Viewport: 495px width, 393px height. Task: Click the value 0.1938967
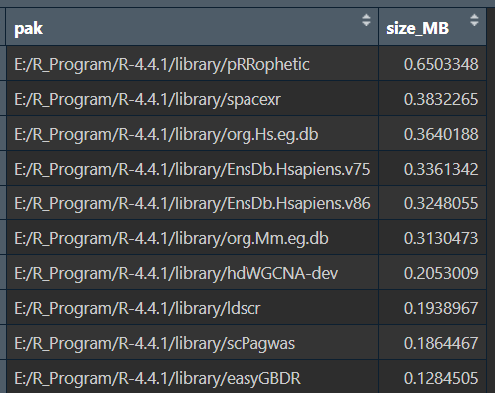point(441,308)
